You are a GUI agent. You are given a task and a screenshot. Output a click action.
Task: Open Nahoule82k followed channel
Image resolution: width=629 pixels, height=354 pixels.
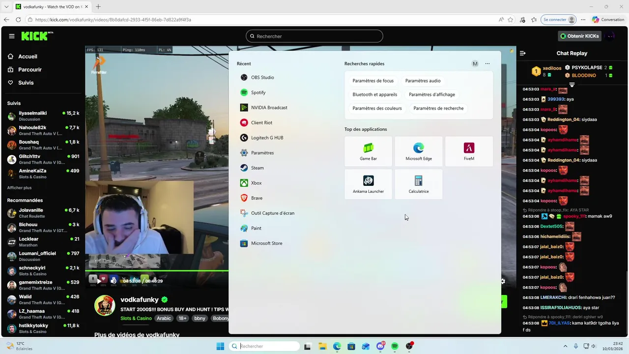[43, 130]
